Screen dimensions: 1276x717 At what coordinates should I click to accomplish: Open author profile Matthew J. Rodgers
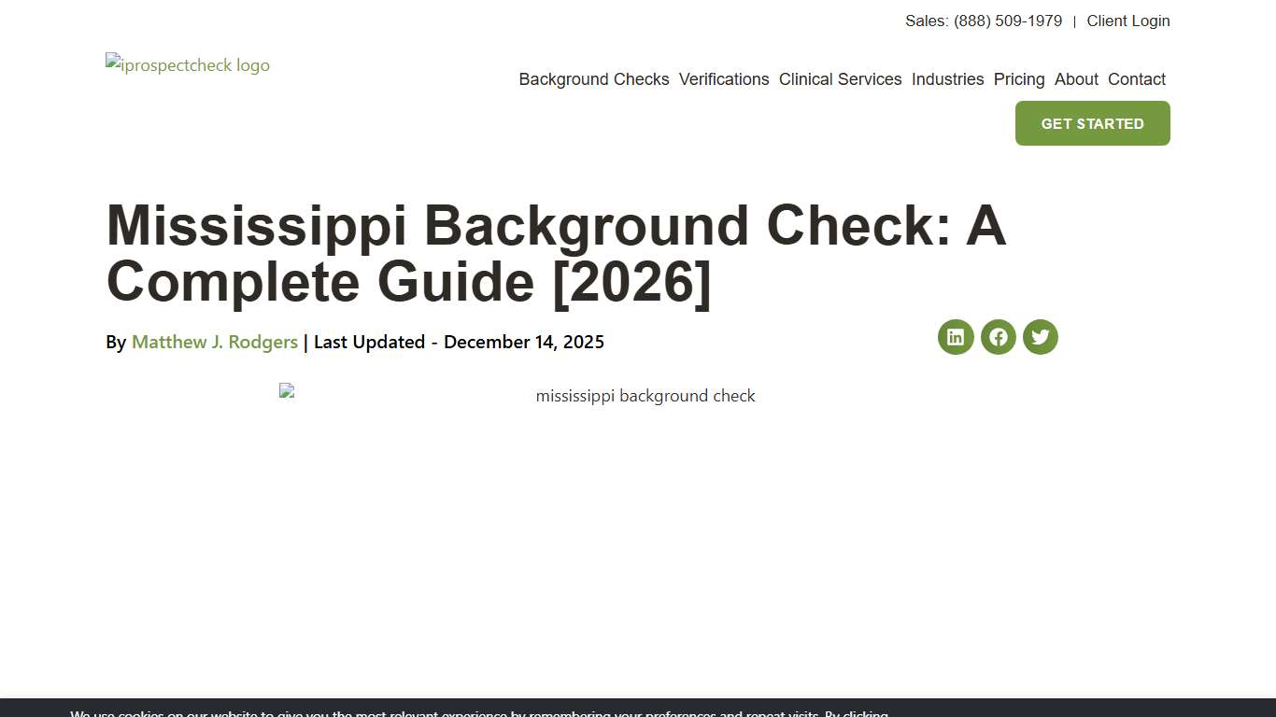tap(214, 342)
